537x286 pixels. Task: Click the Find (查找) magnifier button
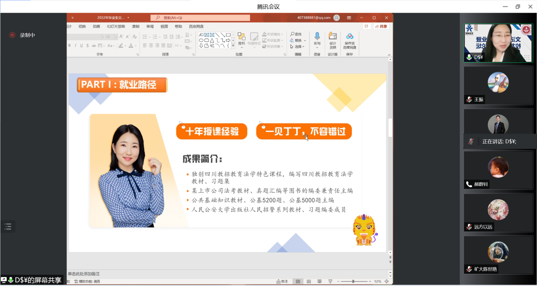click(x=296, y=34)
